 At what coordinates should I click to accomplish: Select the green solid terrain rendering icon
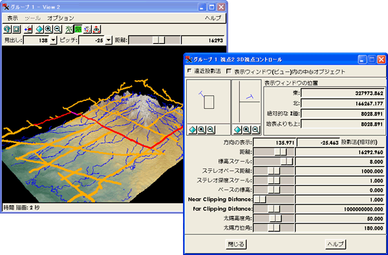click(x=78, y=30)
